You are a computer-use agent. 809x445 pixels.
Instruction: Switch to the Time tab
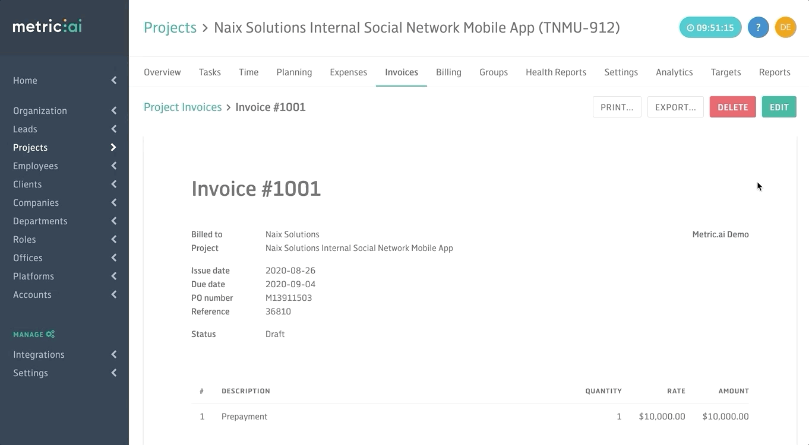click(x=248, y=72)
